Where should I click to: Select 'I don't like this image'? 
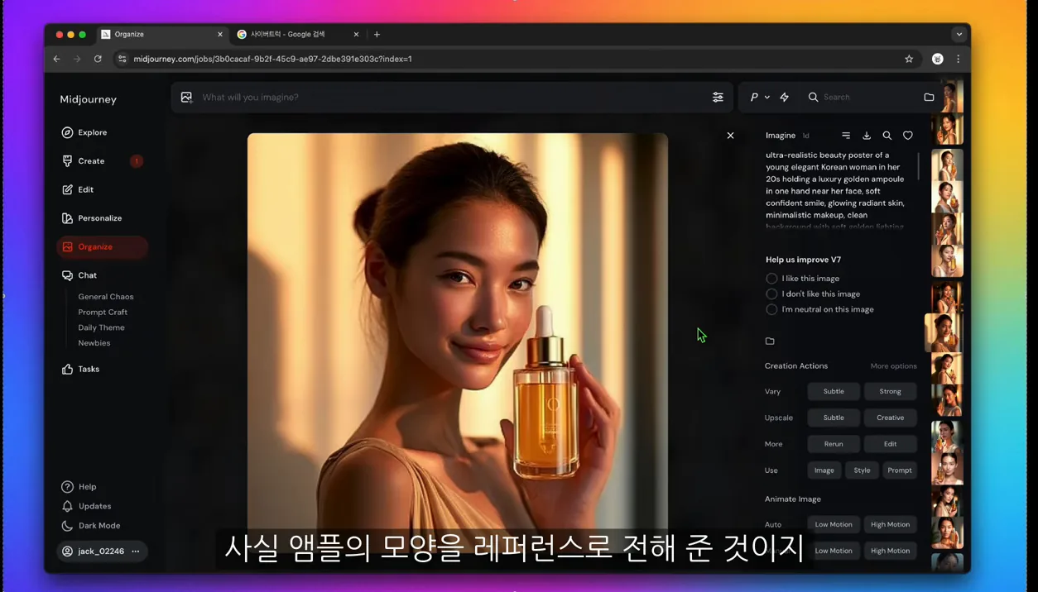[813, 294]
